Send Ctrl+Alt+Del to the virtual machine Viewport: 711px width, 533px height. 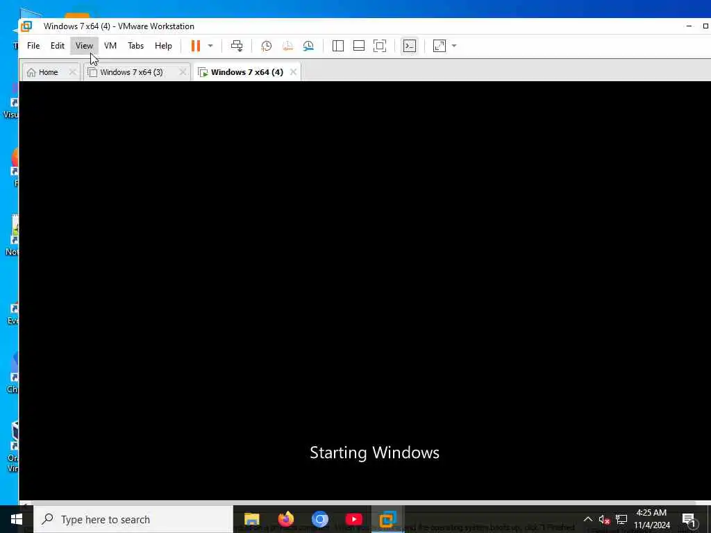tap(237, 46)
